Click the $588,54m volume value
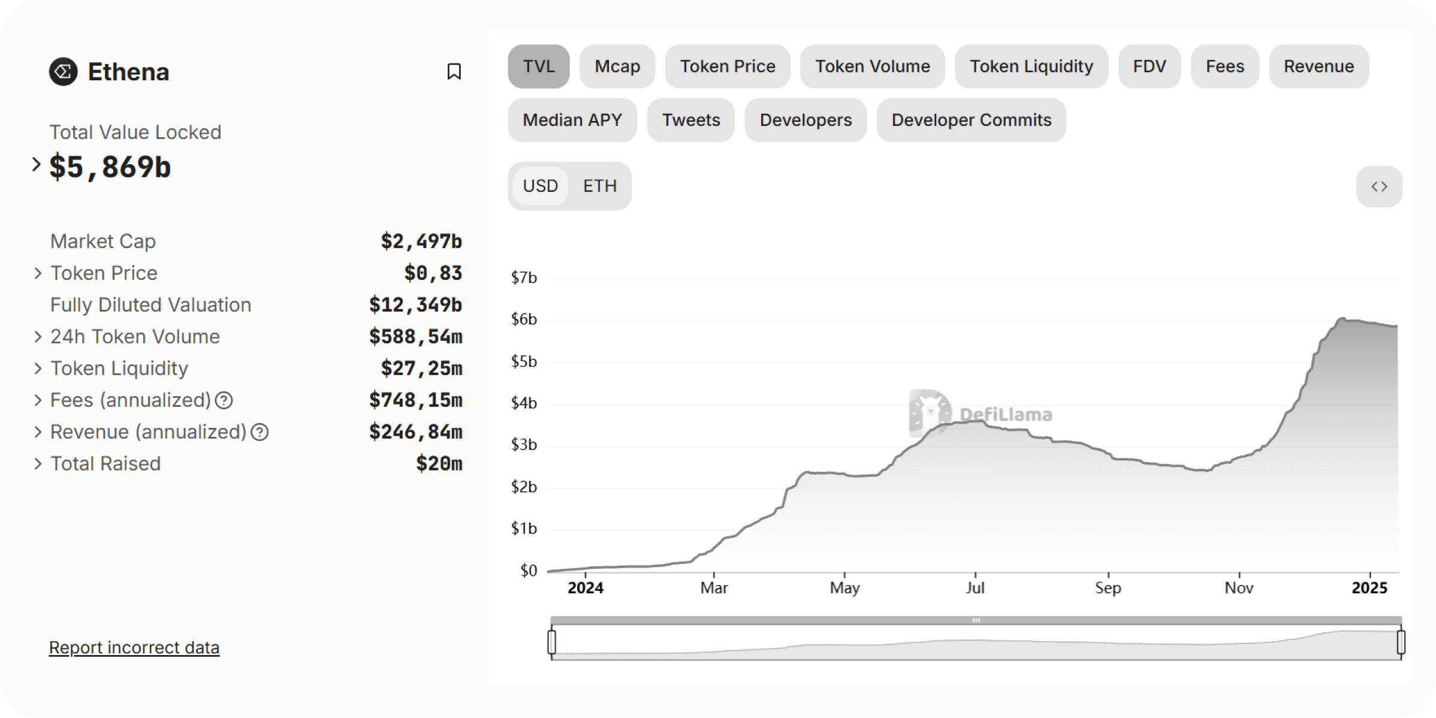Viewport: 1436px width, 718px height. (x=415, y=336)
